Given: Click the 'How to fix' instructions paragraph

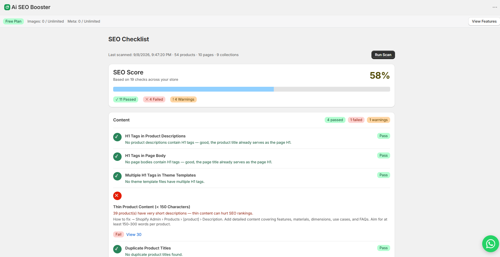Looking at the screenshot, I should point(250,222).
